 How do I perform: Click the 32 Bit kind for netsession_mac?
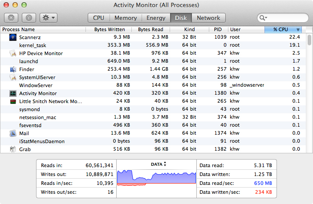189,117
